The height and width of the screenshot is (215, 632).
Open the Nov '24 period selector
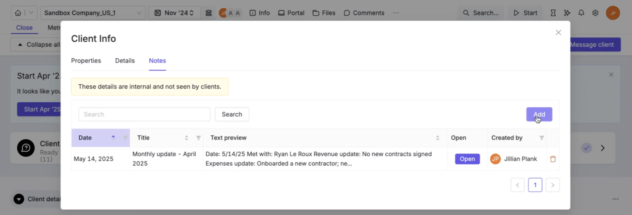point(174,13)
